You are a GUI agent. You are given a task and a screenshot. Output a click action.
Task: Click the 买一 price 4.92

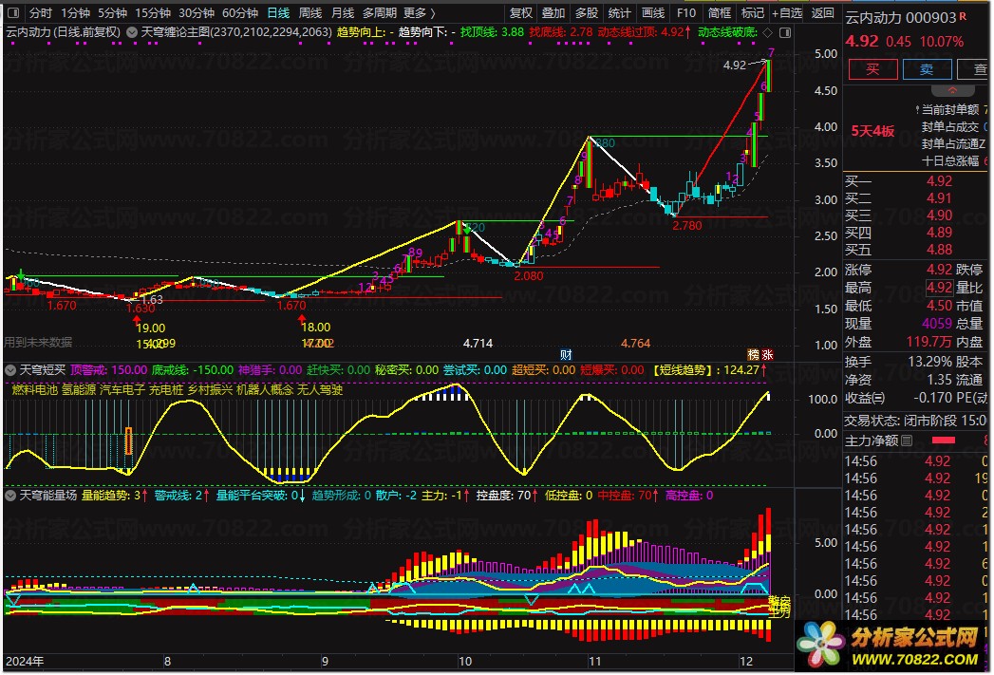[x=939, y=180]
